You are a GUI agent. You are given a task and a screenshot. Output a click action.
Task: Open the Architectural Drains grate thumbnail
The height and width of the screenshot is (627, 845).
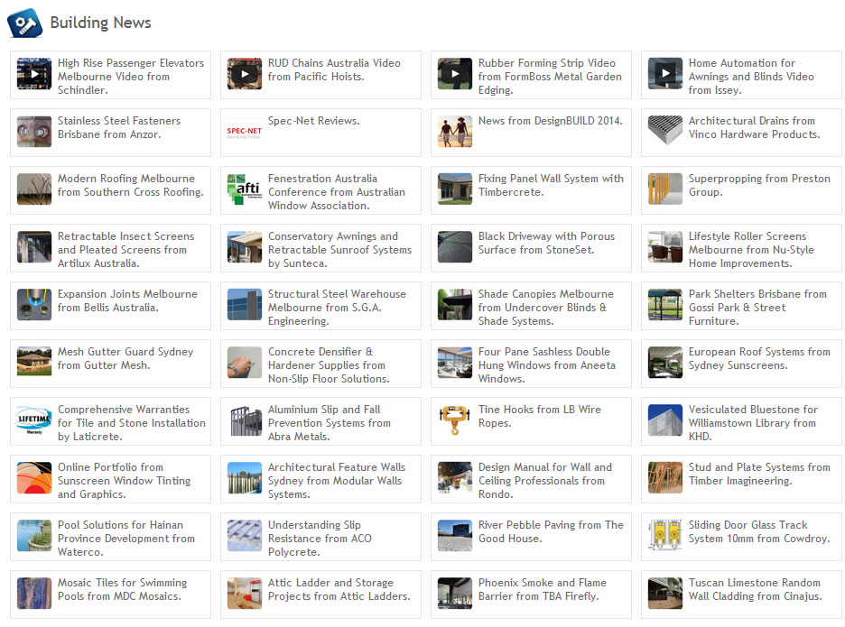coord(665,131)
